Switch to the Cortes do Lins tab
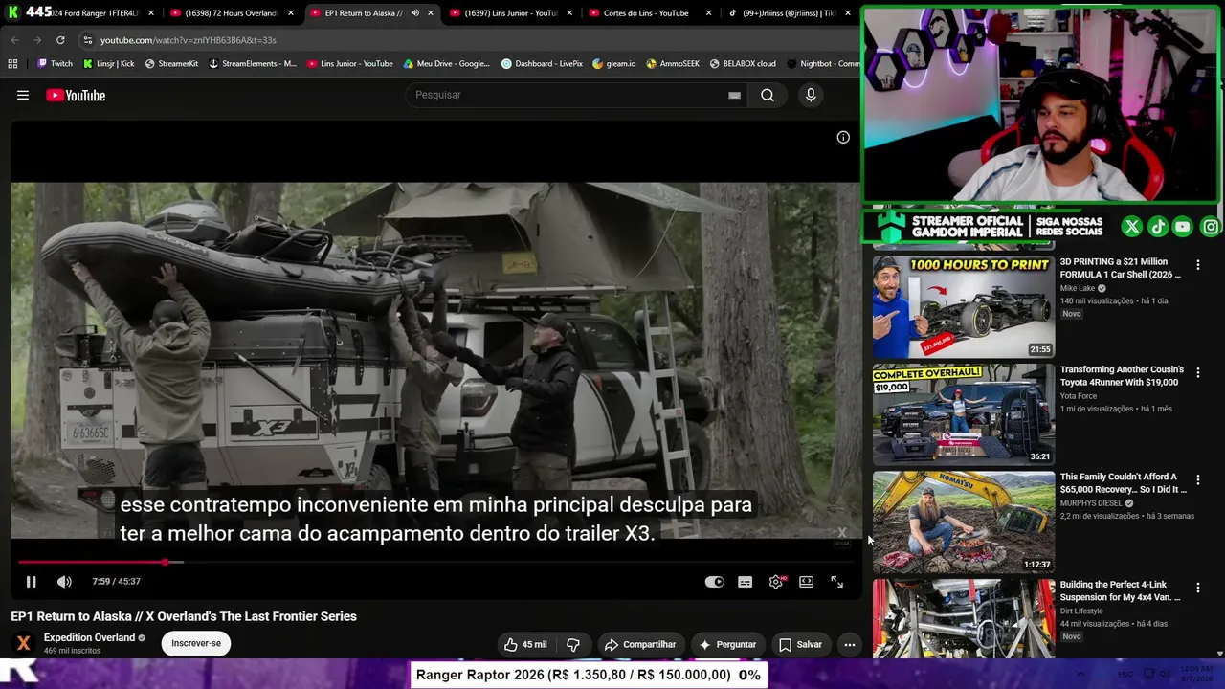This screenshot has height=689, width=1225. [650, 13]
